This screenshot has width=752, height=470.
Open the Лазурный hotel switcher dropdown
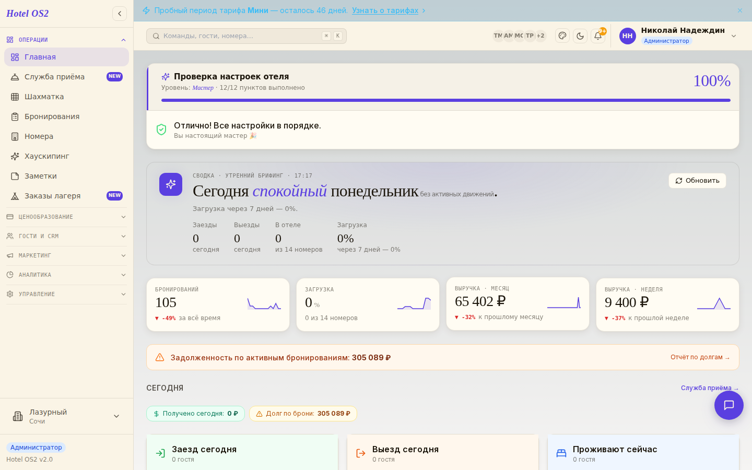coord(66,416)
